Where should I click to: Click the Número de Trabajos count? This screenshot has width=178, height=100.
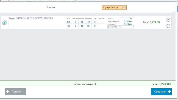coord(95,84)
